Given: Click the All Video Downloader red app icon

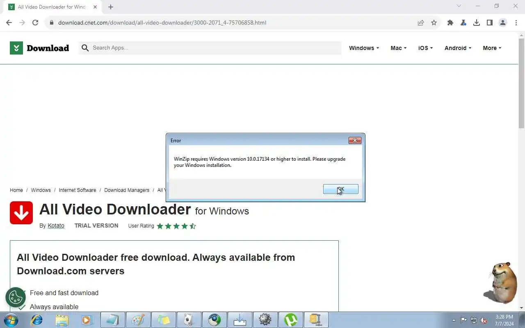Looking at the screenshot, I should [x=21, y=213].
